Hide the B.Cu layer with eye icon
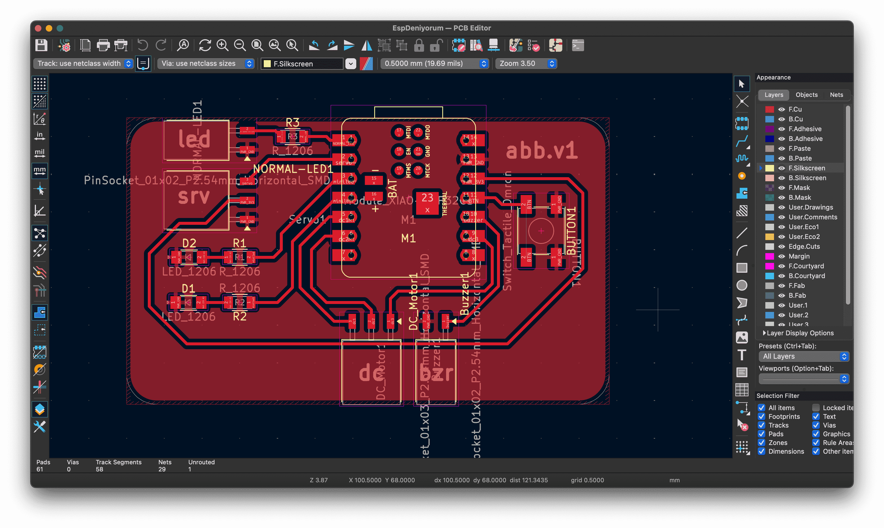Viewport: 884px width, 528px height. (782, 119)
